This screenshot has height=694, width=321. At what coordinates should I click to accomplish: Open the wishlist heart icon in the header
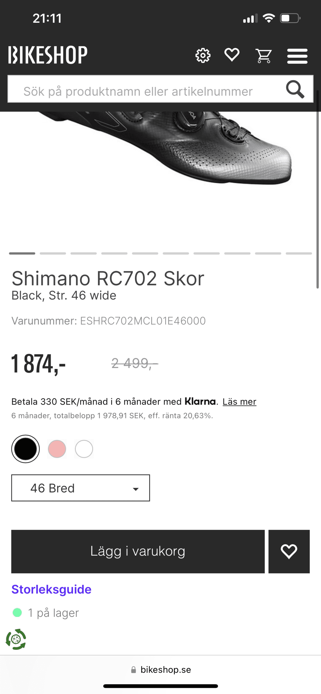point(231,55)
